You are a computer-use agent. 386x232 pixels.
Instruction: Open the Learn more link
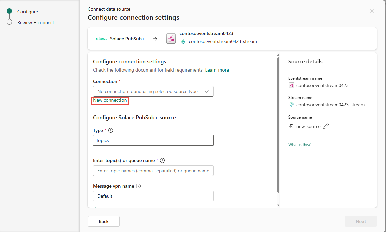click(x=217, y=70)
